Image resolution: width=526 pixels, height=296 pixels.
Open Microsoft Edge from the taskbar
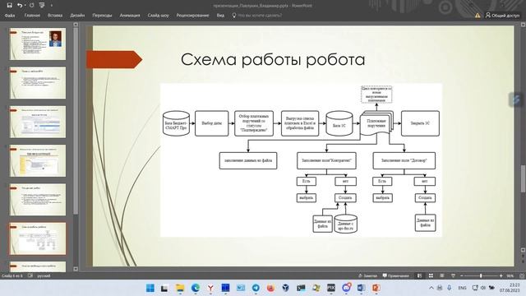pos(196,288)
